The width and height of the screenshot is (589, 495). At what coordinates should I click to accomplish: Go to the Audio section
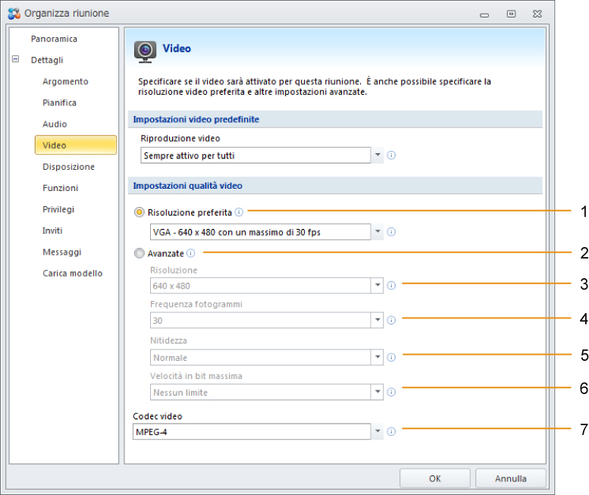point(55,124)
